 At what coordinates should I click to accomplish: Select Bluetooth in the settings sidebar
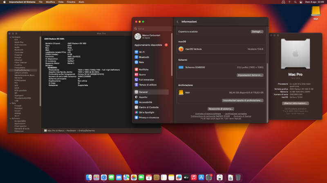[x=143, y=57]
